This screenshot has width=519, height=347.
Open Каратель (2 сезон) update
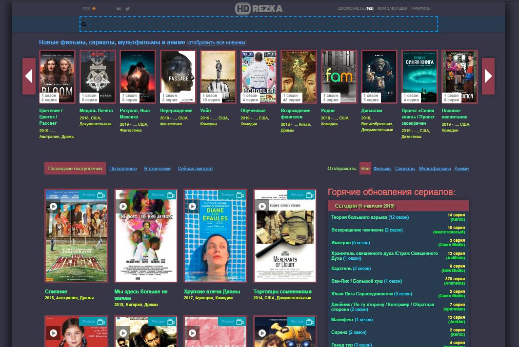point(351,268)
